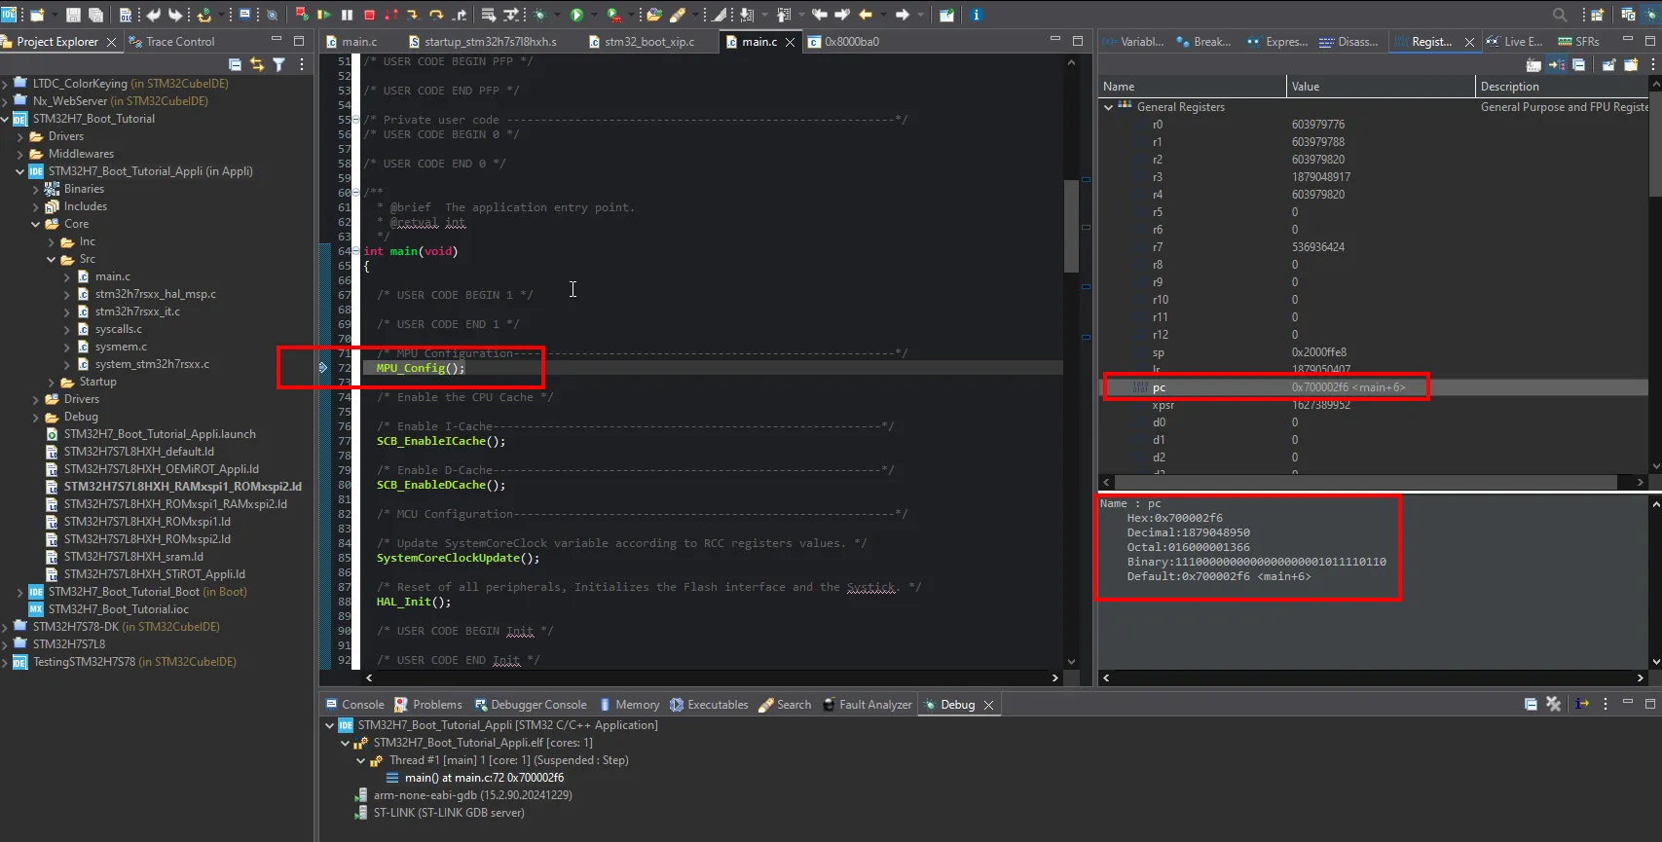
Task: Expand the Drivers folder under STM32H7_Boot_Tutorial
Action: click(20, 136)
